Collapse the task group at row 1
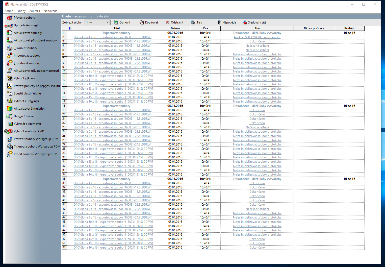 (70, 33)
